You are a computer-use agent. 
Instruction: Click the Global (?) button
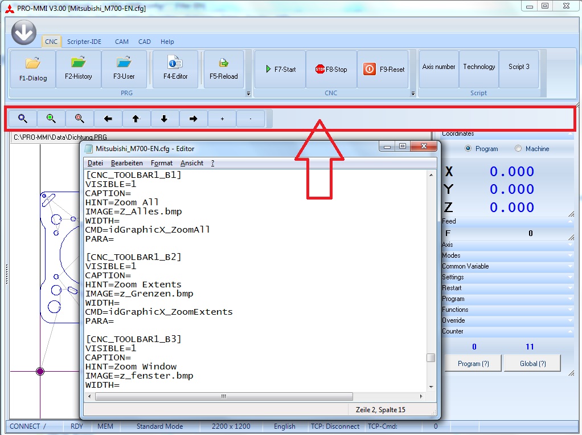[x=532, y=364]
